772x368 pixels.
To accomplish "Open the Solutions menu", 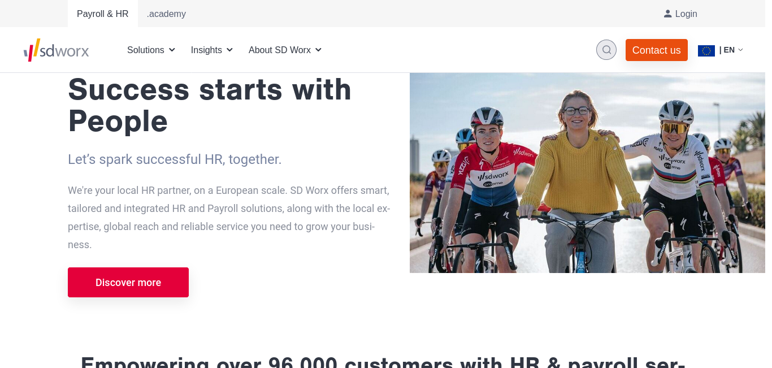I will pyautogui.click(x=151, y=50).
